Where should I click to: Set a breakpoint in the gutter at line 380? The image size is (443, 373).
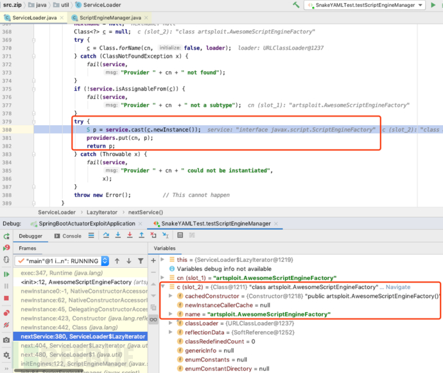click(24, 130)
